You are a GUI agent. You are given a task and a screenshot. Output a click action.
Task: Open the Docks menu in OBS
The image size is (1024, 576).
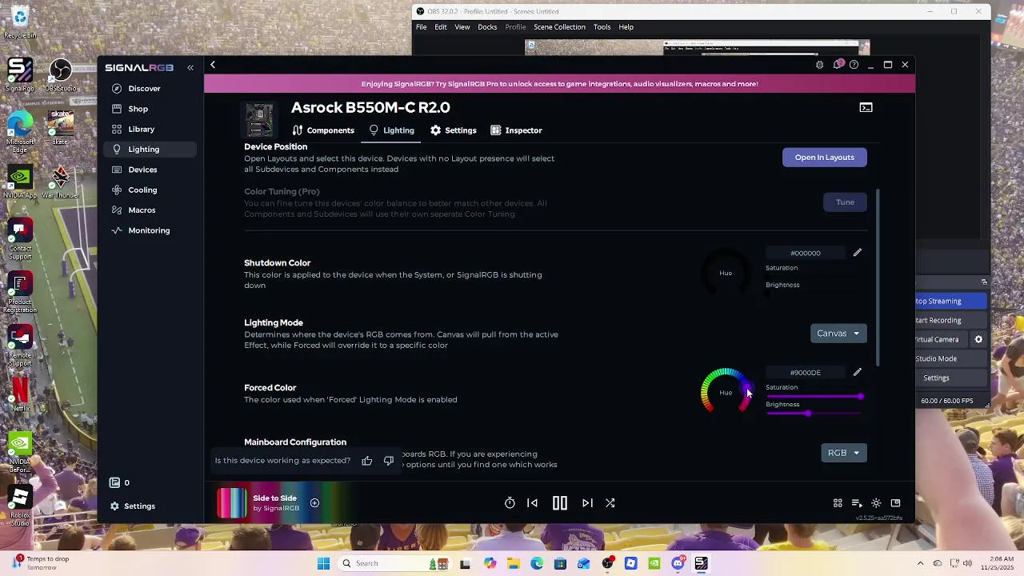(487, 27)
